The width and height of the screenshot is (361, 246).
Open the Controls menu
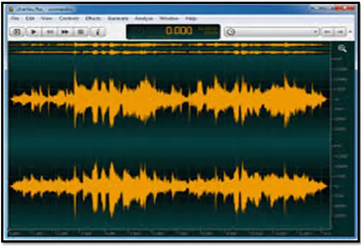pyautogui.click(x=69, y=19)
